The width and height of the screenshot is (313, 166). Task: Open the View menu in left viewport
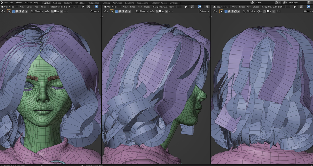(22, 7)
